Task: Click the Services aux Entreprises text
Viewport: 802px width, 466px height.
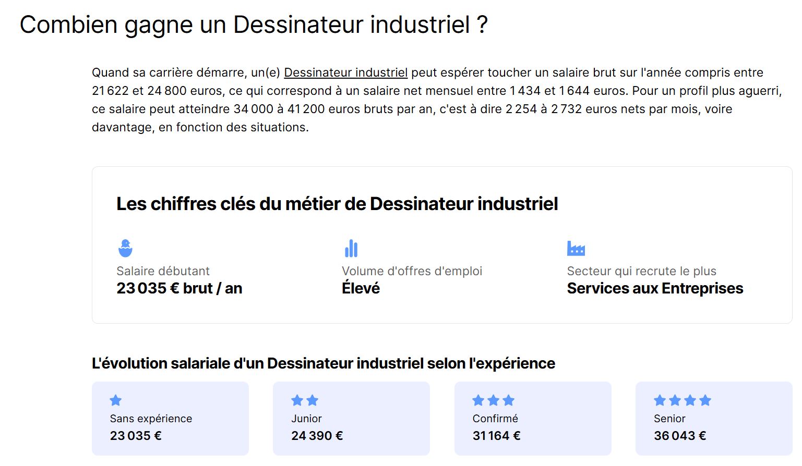Action: (x=655, y=288)
